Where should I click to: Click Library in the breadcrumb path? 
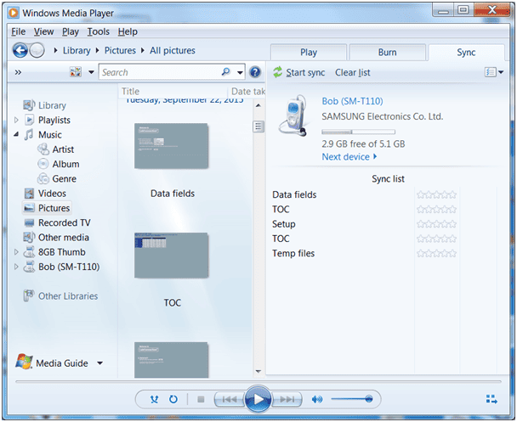point(77,50)
